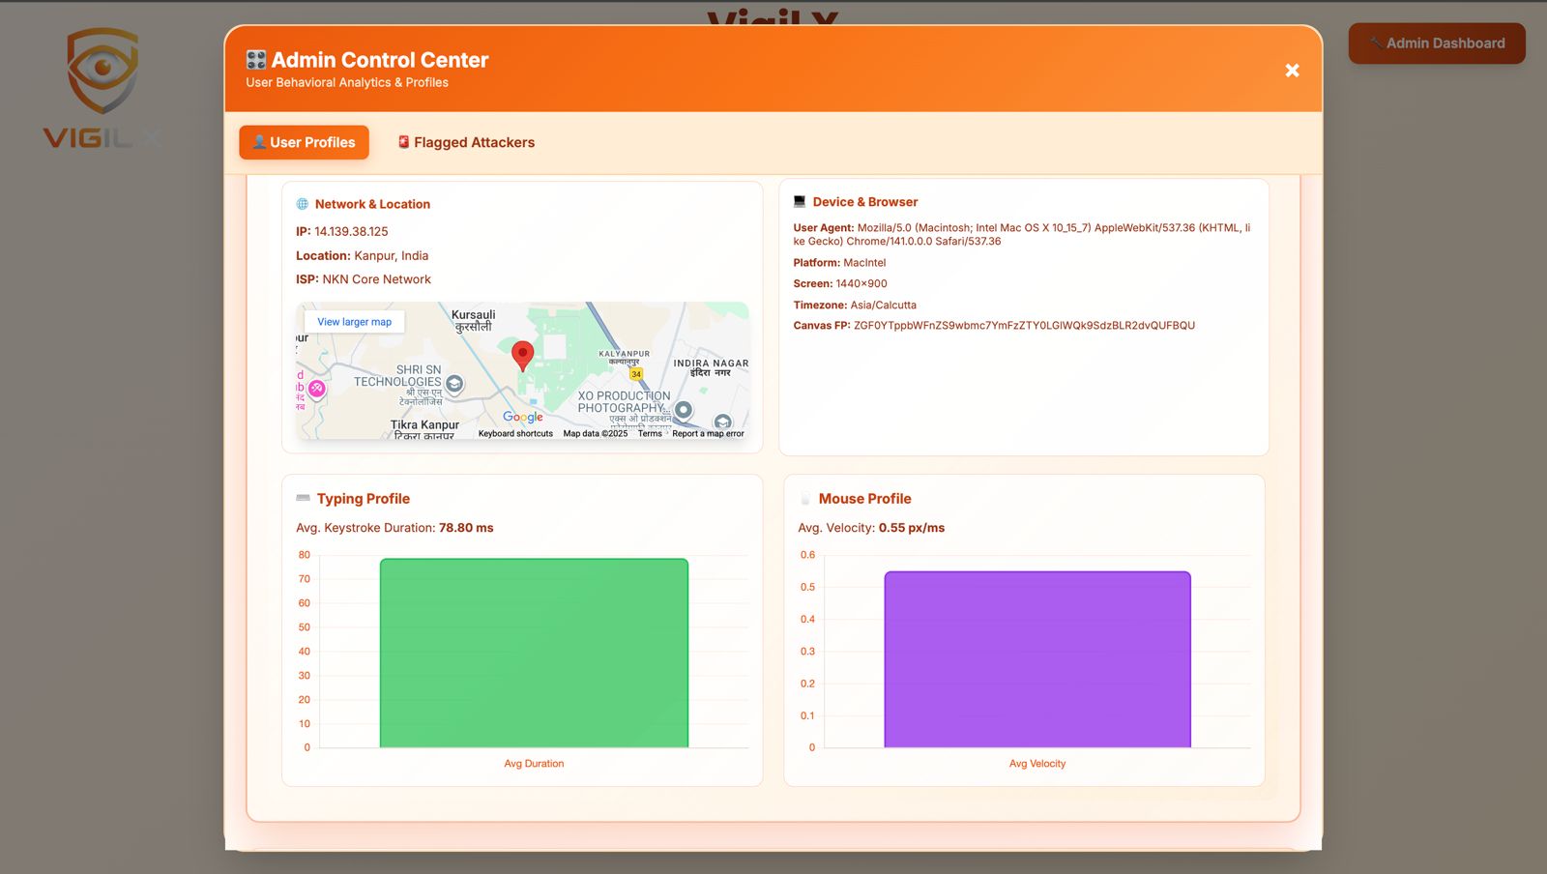Click the User Agent string text
The image size is (1547, 874).
1022,235
